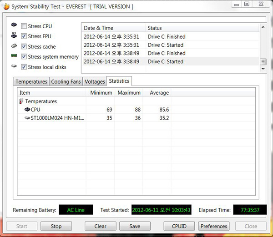Click log scrollbar down arrow
Viewport: 273px width, 237px height.
pos(263,69)
